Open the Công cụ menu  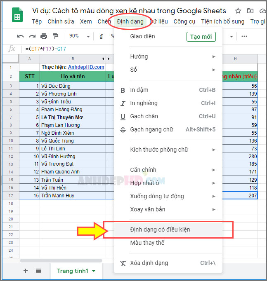[x=184, y=21]
